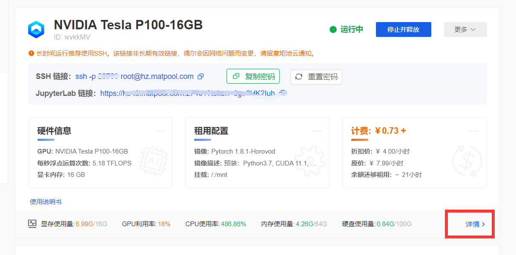Click the JupyterLab 链接 label
The height and width of the screenshot is (255, 516).
pyautogui.click(x=66, y=93)
